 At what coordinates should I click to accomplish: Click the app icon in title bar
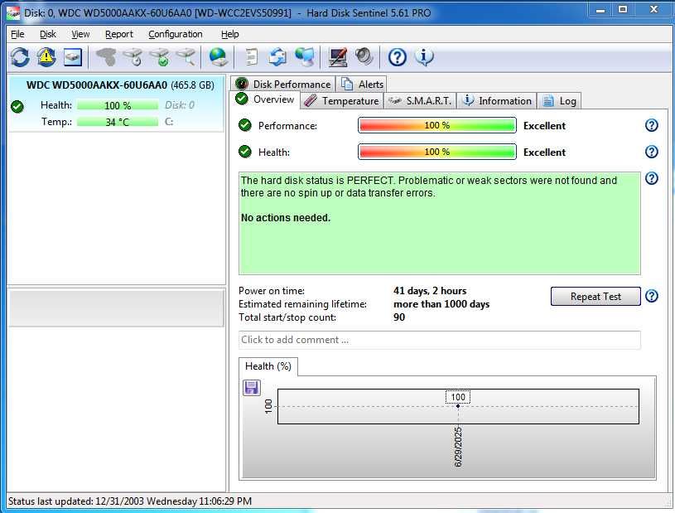tap(13, 13)
